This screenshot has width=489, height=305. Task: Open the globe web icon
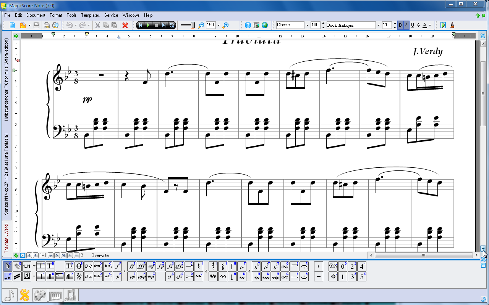click(265, 25)
